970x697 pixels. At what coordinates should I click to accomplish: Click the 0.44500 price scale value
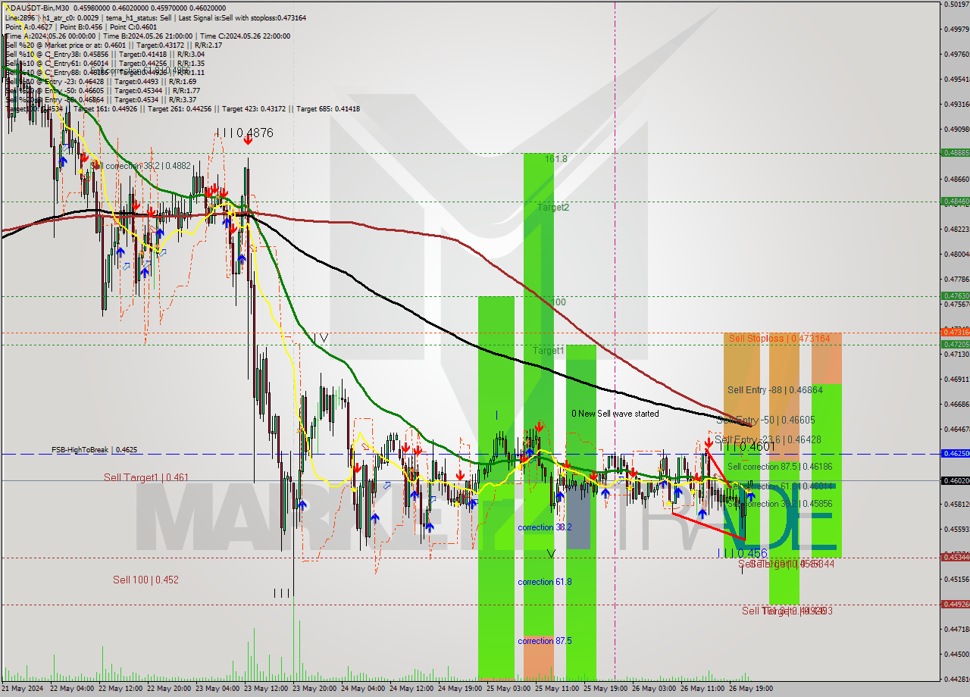pyautogui.click(x=956, y=654)
